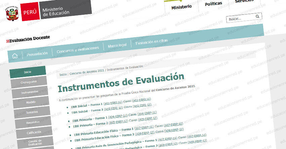Click the Inicio breadcrumb link

(x=63, y=74)
